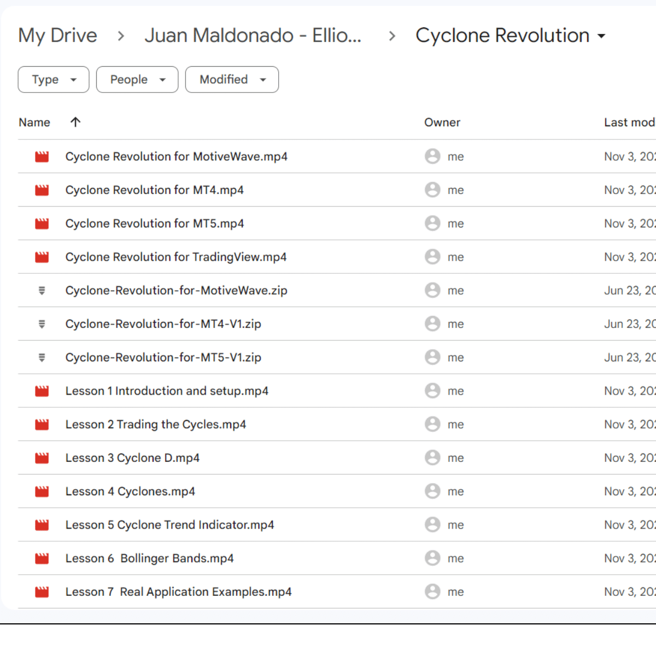
Task: Open the Modified filter dropdown
Action: (232, 80)
